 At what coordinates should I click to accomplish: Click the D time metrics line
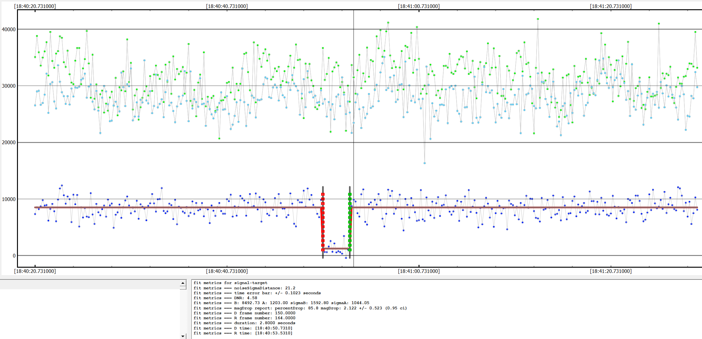pos(243,328)
